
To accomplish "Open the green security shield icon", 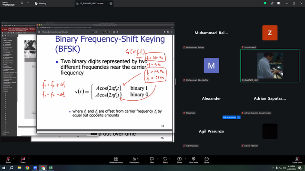I will 265,3.
